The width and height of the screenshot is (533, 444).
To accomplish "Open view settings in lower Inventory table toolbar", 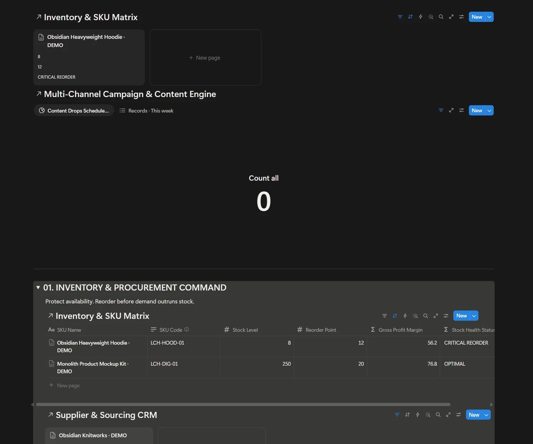I will [446, 316].
